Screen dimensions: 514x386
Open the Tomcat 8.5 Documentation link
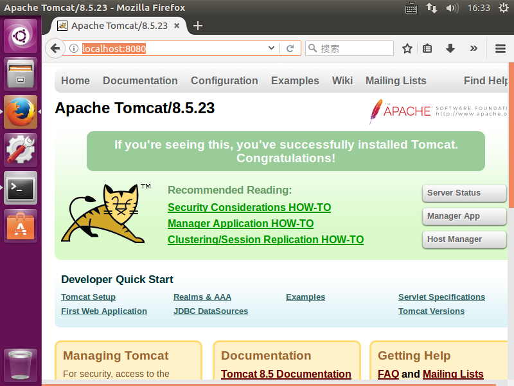pyautogui.click(x=286, y=374)
